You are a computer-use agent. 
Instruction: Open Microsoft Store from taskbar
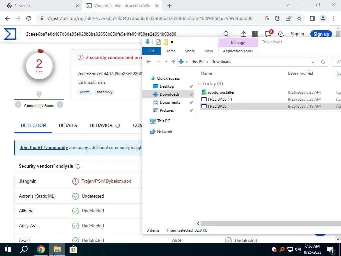pyautogui.click(x=73, y=249)
